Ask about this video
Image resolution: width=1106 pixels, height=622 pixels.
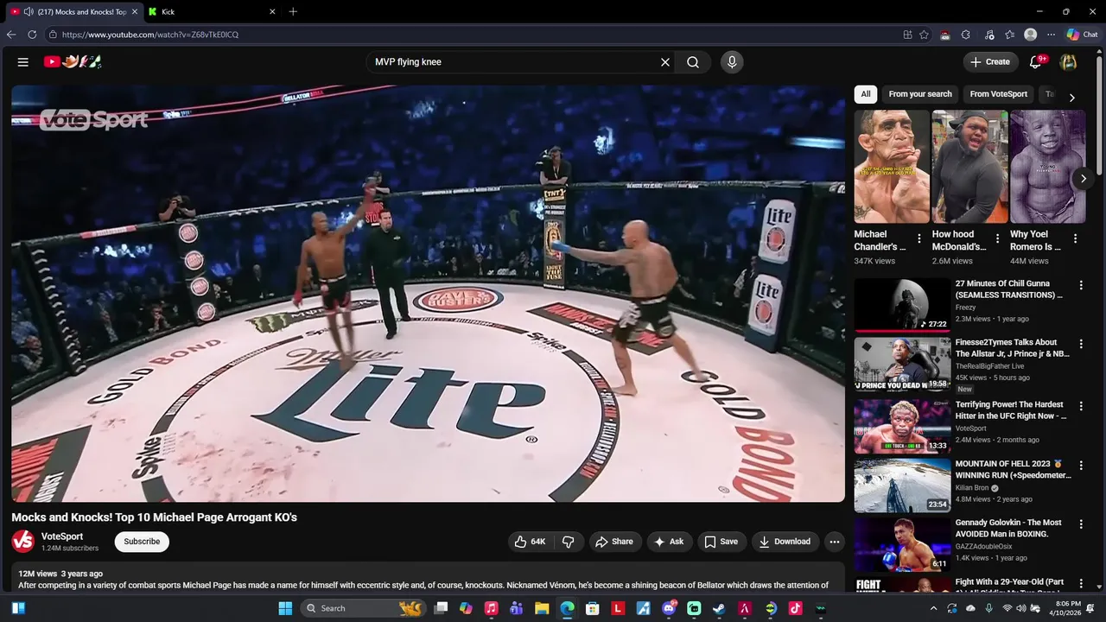click(670, 542)
